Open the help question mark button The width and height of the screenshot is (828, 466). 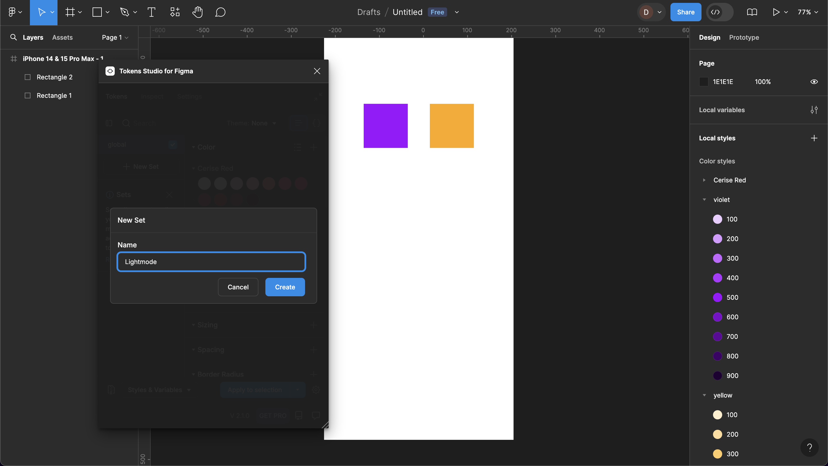tap(809, 447)
